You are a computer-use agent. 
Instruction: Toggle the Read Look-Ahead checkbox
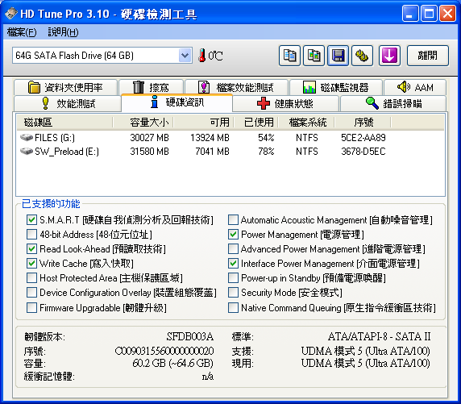pyautogui.click(x=31, y=248)
